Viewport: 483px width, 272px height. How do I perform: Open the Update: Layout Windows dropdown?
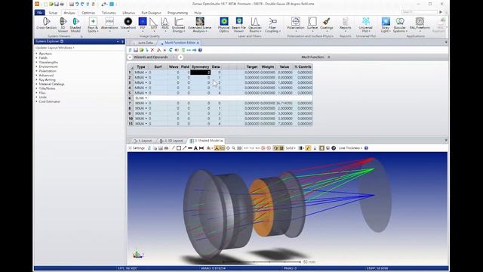[x=55, y=48]
